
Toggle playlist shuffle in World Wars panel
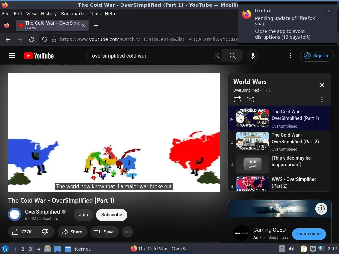[x=250, y=99]
